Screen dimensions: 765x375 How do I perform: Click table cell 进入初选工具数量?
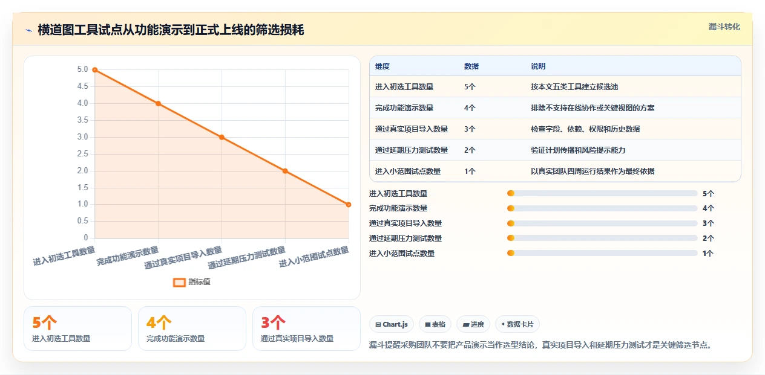(x=404, y=87)
